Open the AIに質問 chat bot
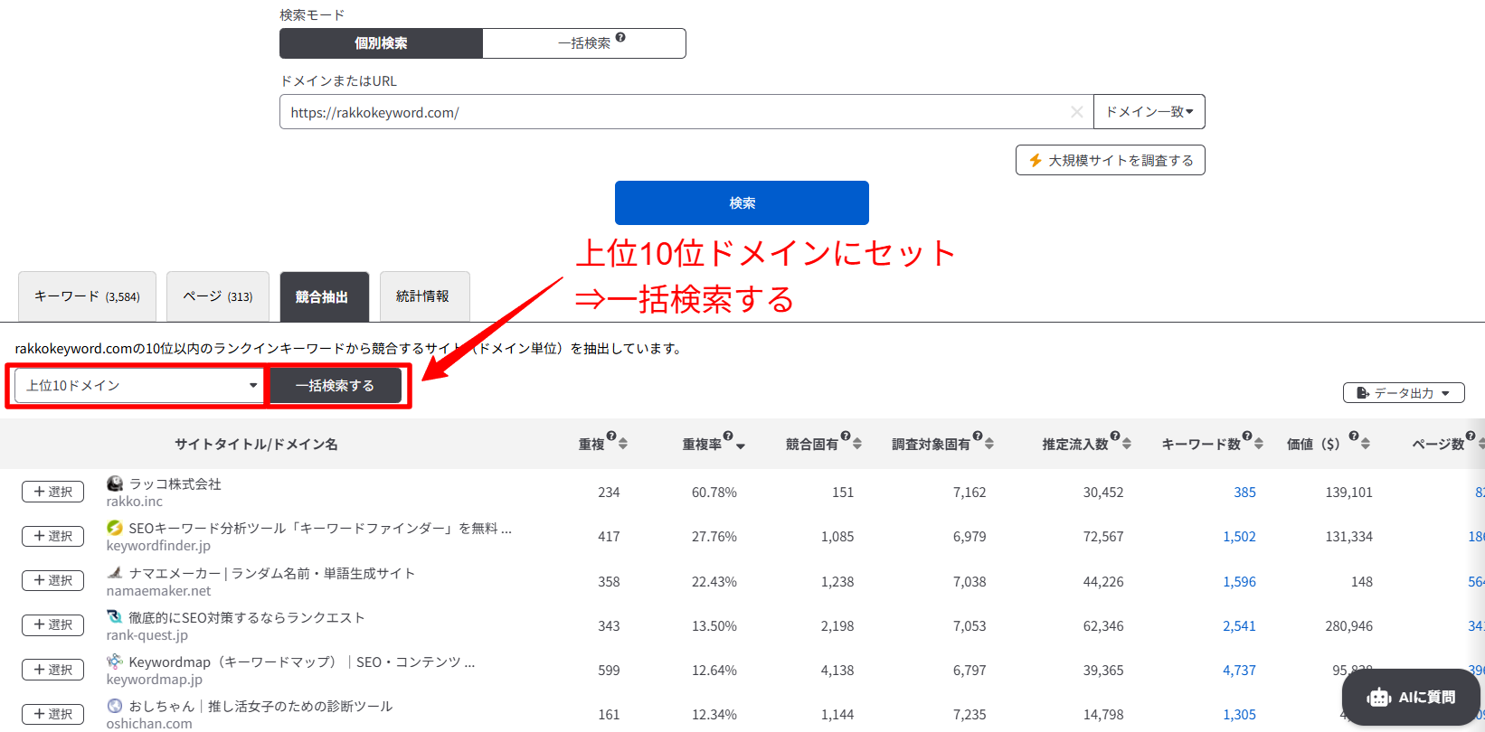The height and width of the screenshot is (732, 1485). (1411, 697)
